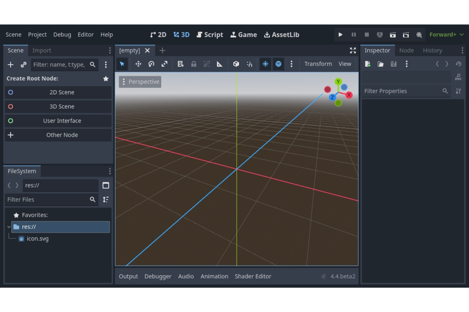This screenshot has width=469, height=312.
Task: Toggle the expanded FileSystem view
Action: pos(106,185)
